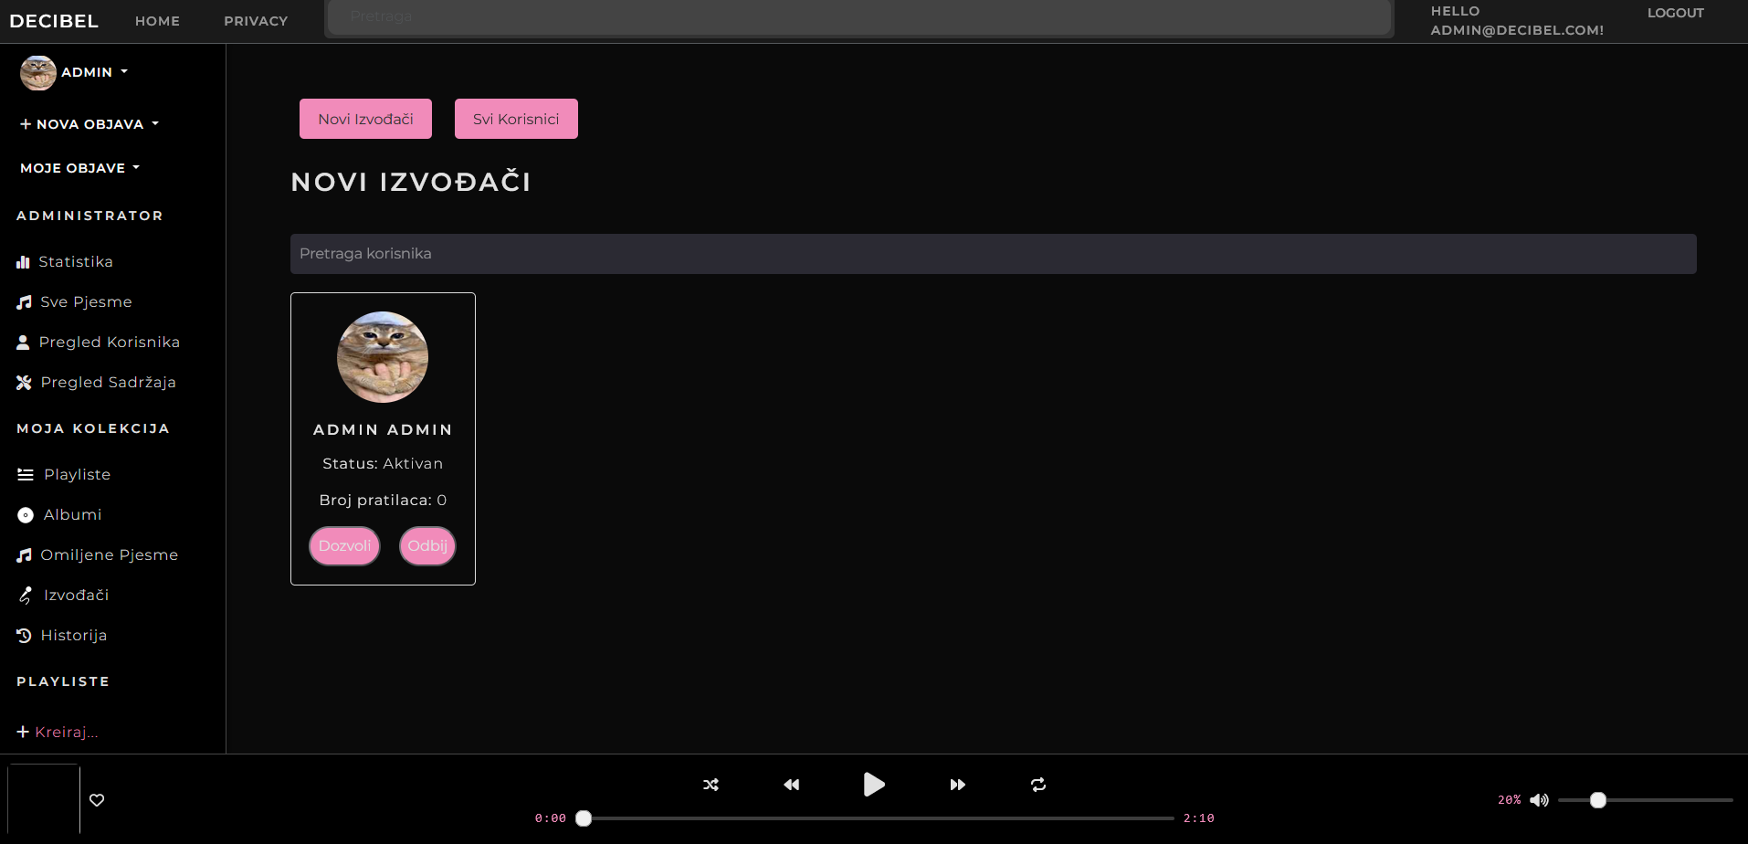The height and width of the screenshot is (844, 1748).
Task: Click the Pregled Sadržaja tools icon
Action: pos(25,383)
